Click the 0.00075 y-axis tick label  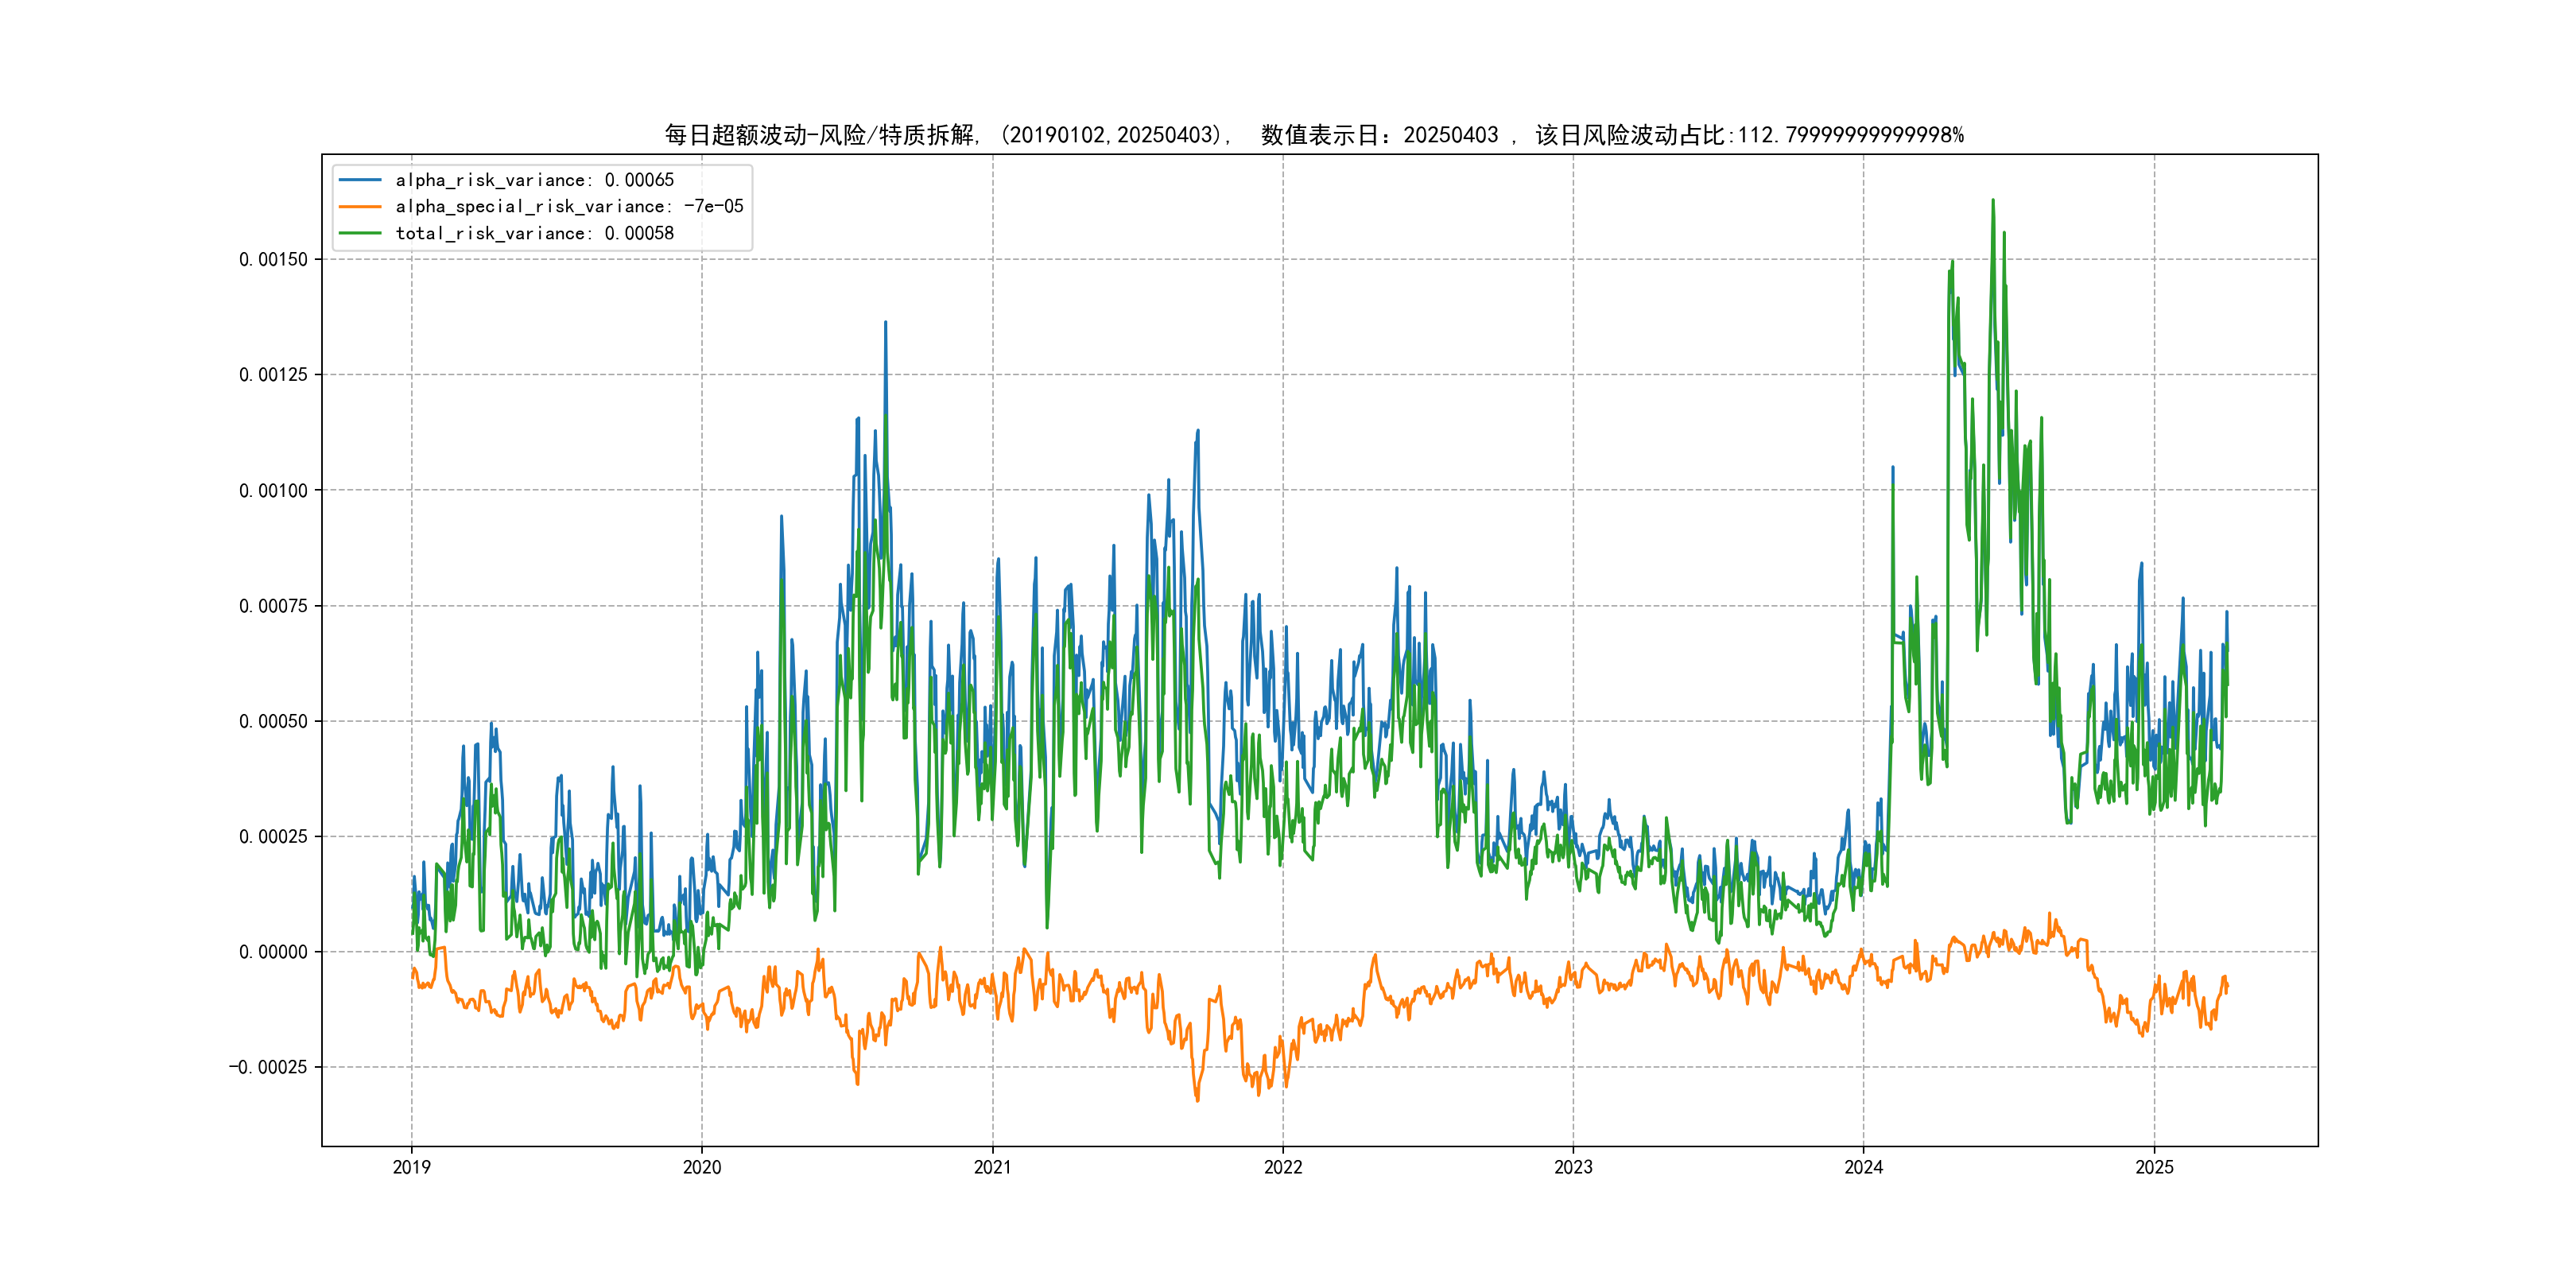tap(273, 606)
